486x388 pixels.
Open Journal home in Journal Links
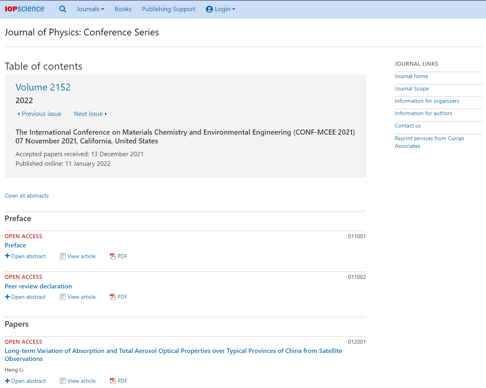[411, 76]
